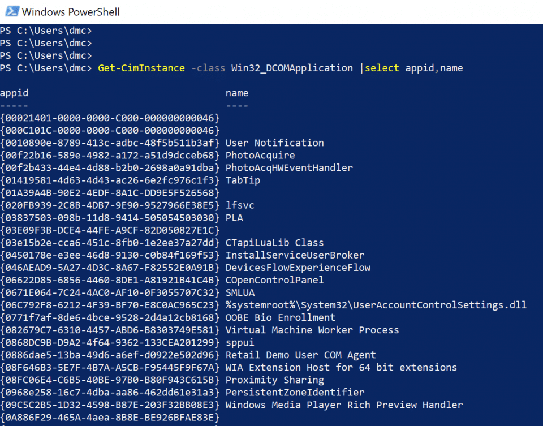Click appid {020FB939-2C8B-4DB7-9E90-9527966E38E5}
This screenshot has height=426, width=543.
click(x=110, y=205)
